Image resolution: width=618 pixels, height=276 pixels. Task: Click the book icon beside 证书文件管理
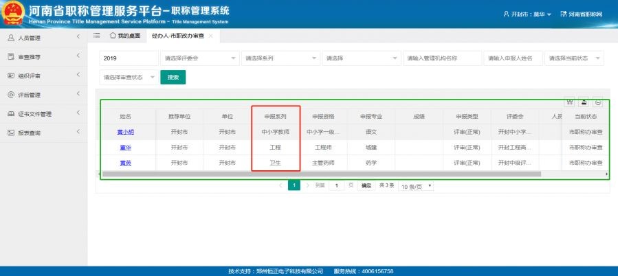pos(11,114)
